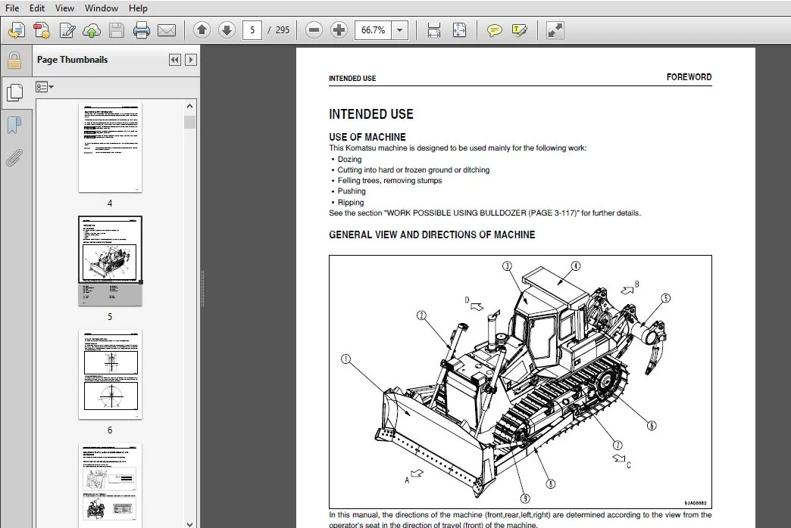Click the Edit/Sign document icon
791x528 pixels.
click(67, 30)
